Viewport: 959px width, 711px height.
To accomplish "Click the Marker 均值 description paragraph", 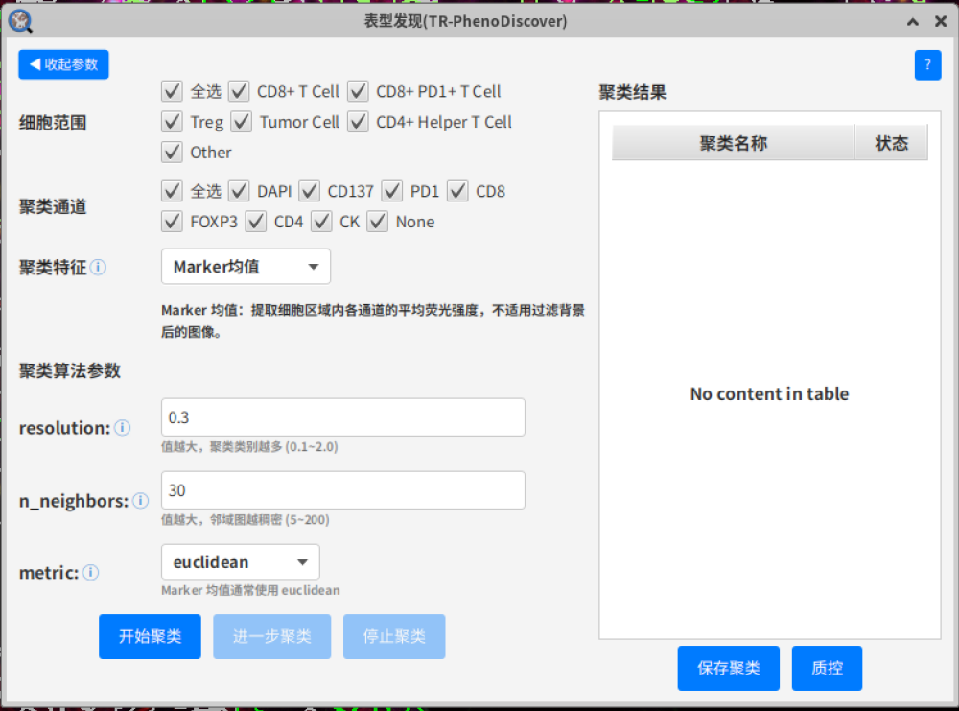I will click(x=372, y=320).
